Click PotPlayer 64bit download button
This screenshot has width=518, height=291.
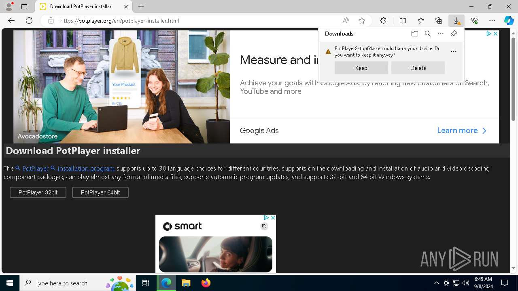tap(100, 192)
